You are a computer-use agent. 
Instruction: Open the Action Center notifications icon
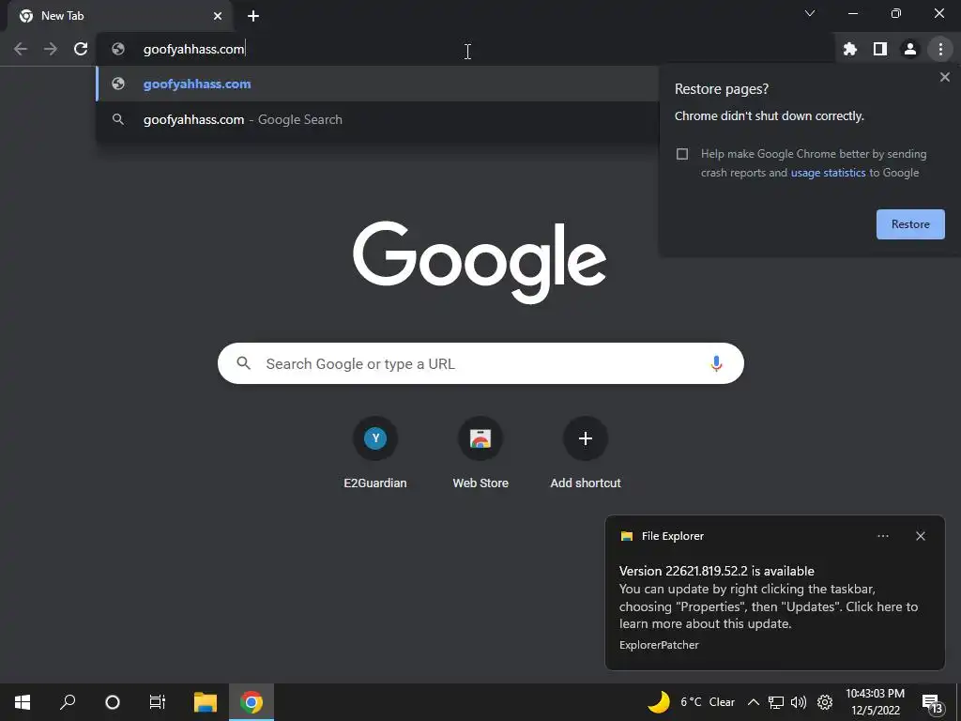click(932, 703)
